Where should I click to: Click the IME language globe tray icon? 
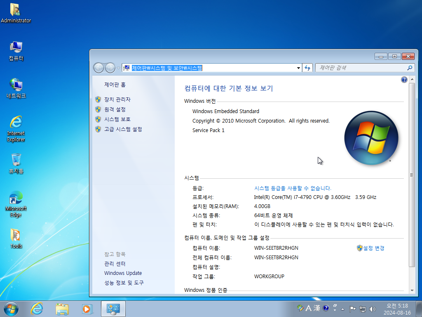click(300, 308)
